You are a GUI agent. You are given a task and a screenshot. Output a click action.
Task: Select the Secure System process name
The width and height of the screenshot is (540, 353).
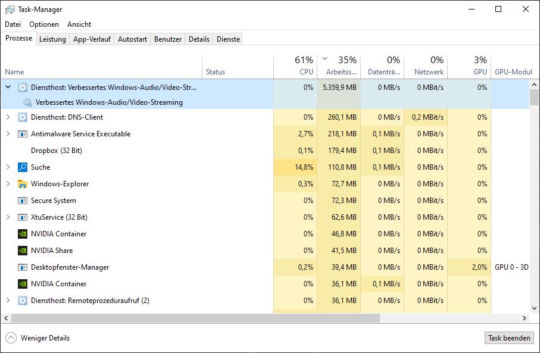click(54, 201)
